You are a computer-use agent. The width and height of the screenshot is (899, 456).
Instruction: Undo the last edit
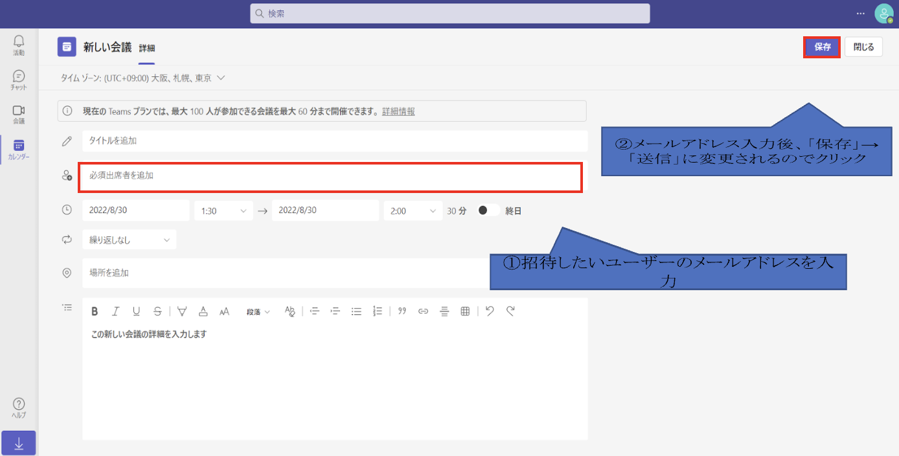tap(490, 312)
